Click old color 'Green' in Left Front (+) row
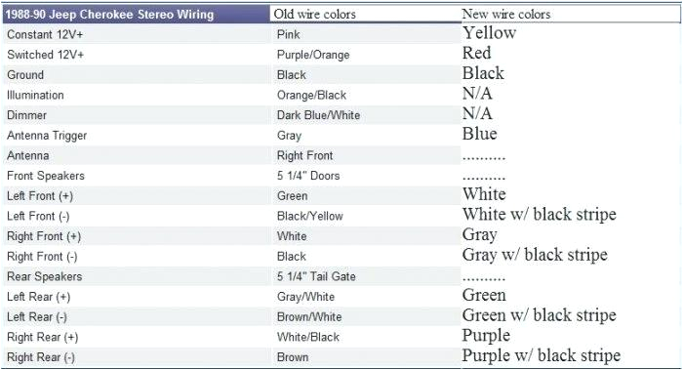The image size is (683, 370). point(293,196)
